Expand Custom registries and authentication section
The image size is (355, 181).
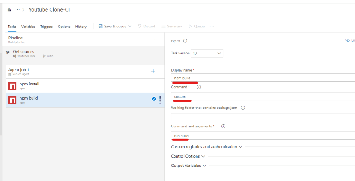[x=206, y=147]
